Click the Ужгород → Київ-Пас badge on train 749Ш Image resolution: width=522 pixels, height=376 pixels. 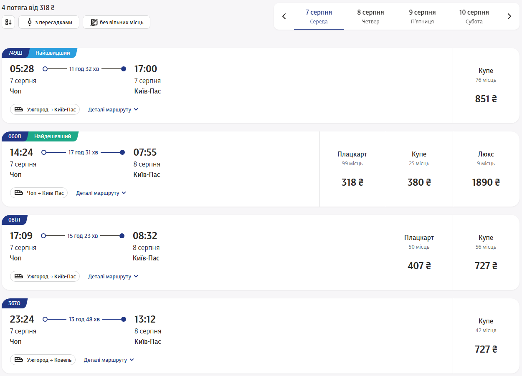click(45, 110)
